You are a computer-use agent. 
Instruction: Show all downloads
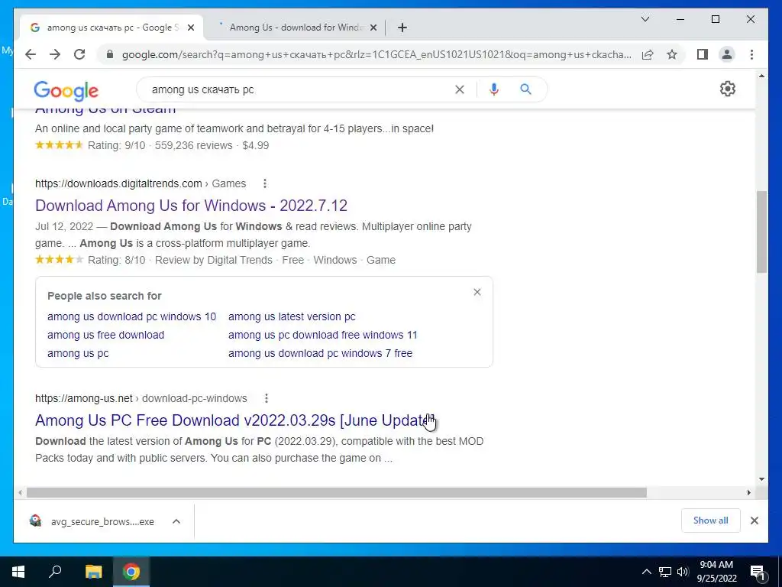coord(711,520)
